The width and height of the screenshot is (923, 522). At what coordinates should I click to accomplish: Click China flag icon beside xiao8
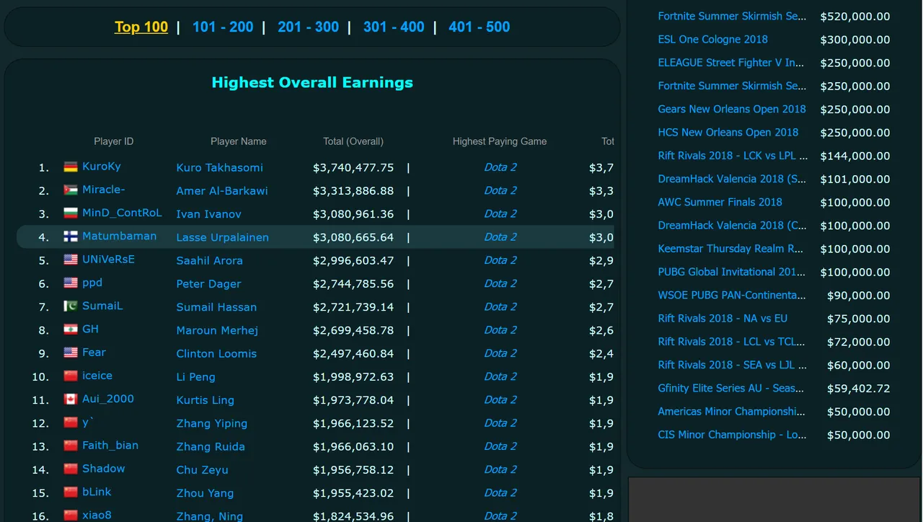click(71, 516)
